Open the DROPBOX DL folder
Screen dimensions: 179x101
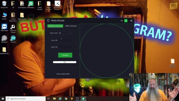point(4,50)
